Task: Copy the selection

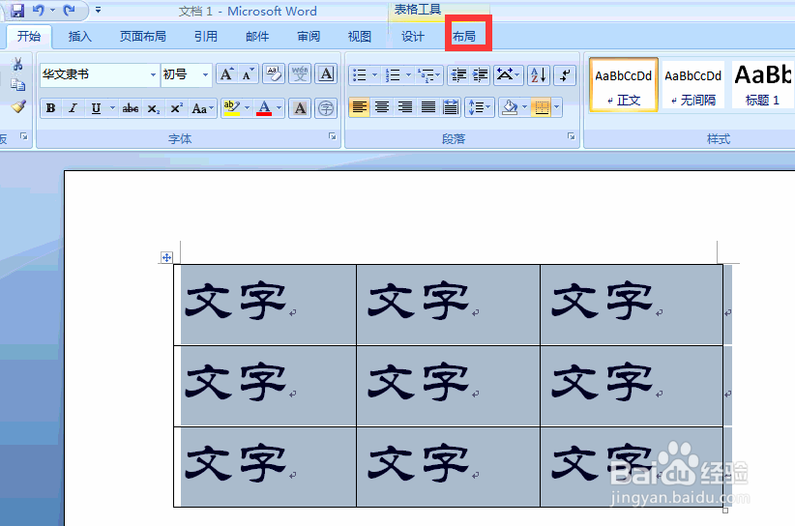Action: tap(17, 85)
